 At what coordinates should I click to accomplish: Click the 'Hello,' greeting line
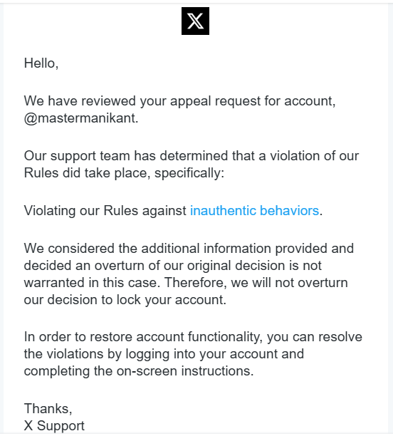(41, 63)
